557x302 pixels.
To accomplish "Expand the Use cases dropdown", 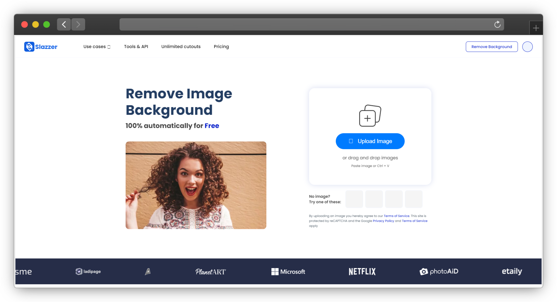I will point(97,47).
